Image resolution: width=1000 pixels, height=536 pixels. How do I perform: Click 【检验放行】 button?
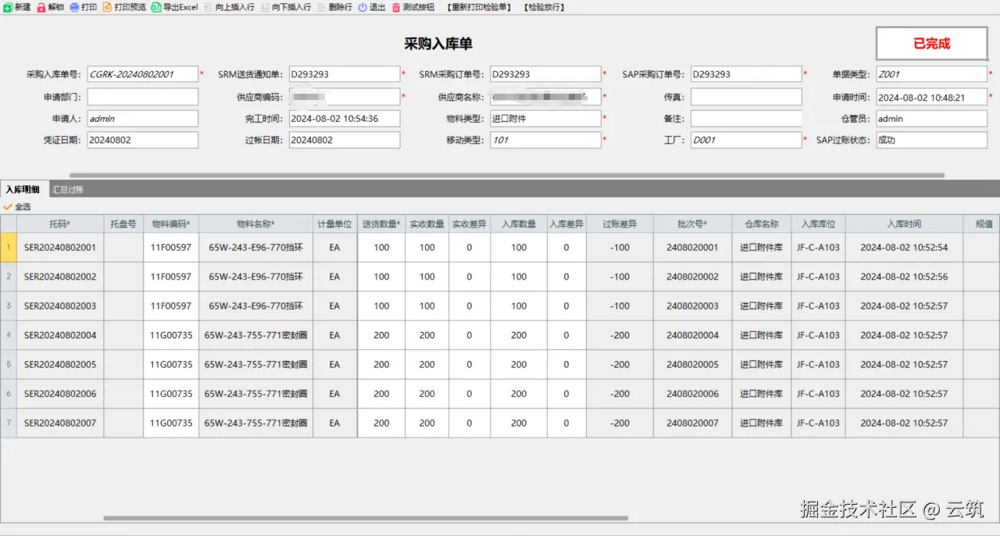[x=543, y=7]
